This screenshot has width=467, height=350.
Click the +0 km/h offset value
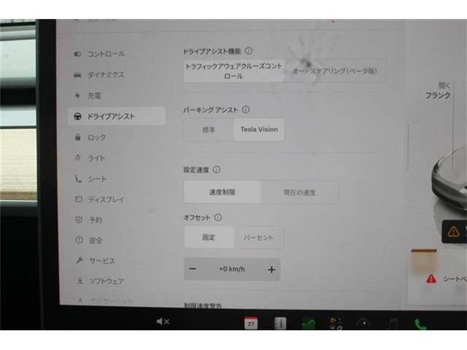pyautogui.click(x=232, y=269)
